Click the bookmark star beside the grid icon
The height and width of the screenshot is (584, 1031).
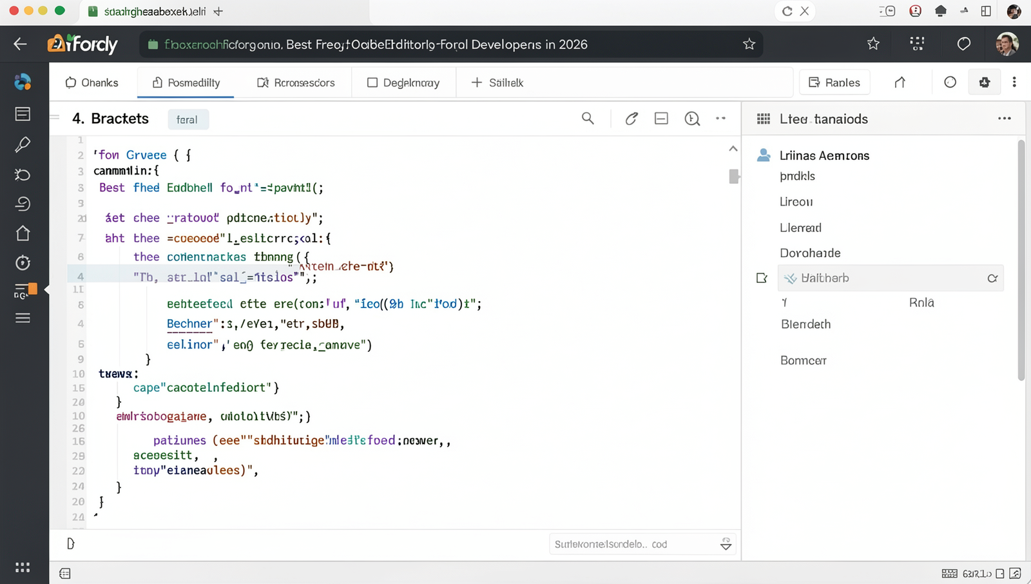(873, 44)
